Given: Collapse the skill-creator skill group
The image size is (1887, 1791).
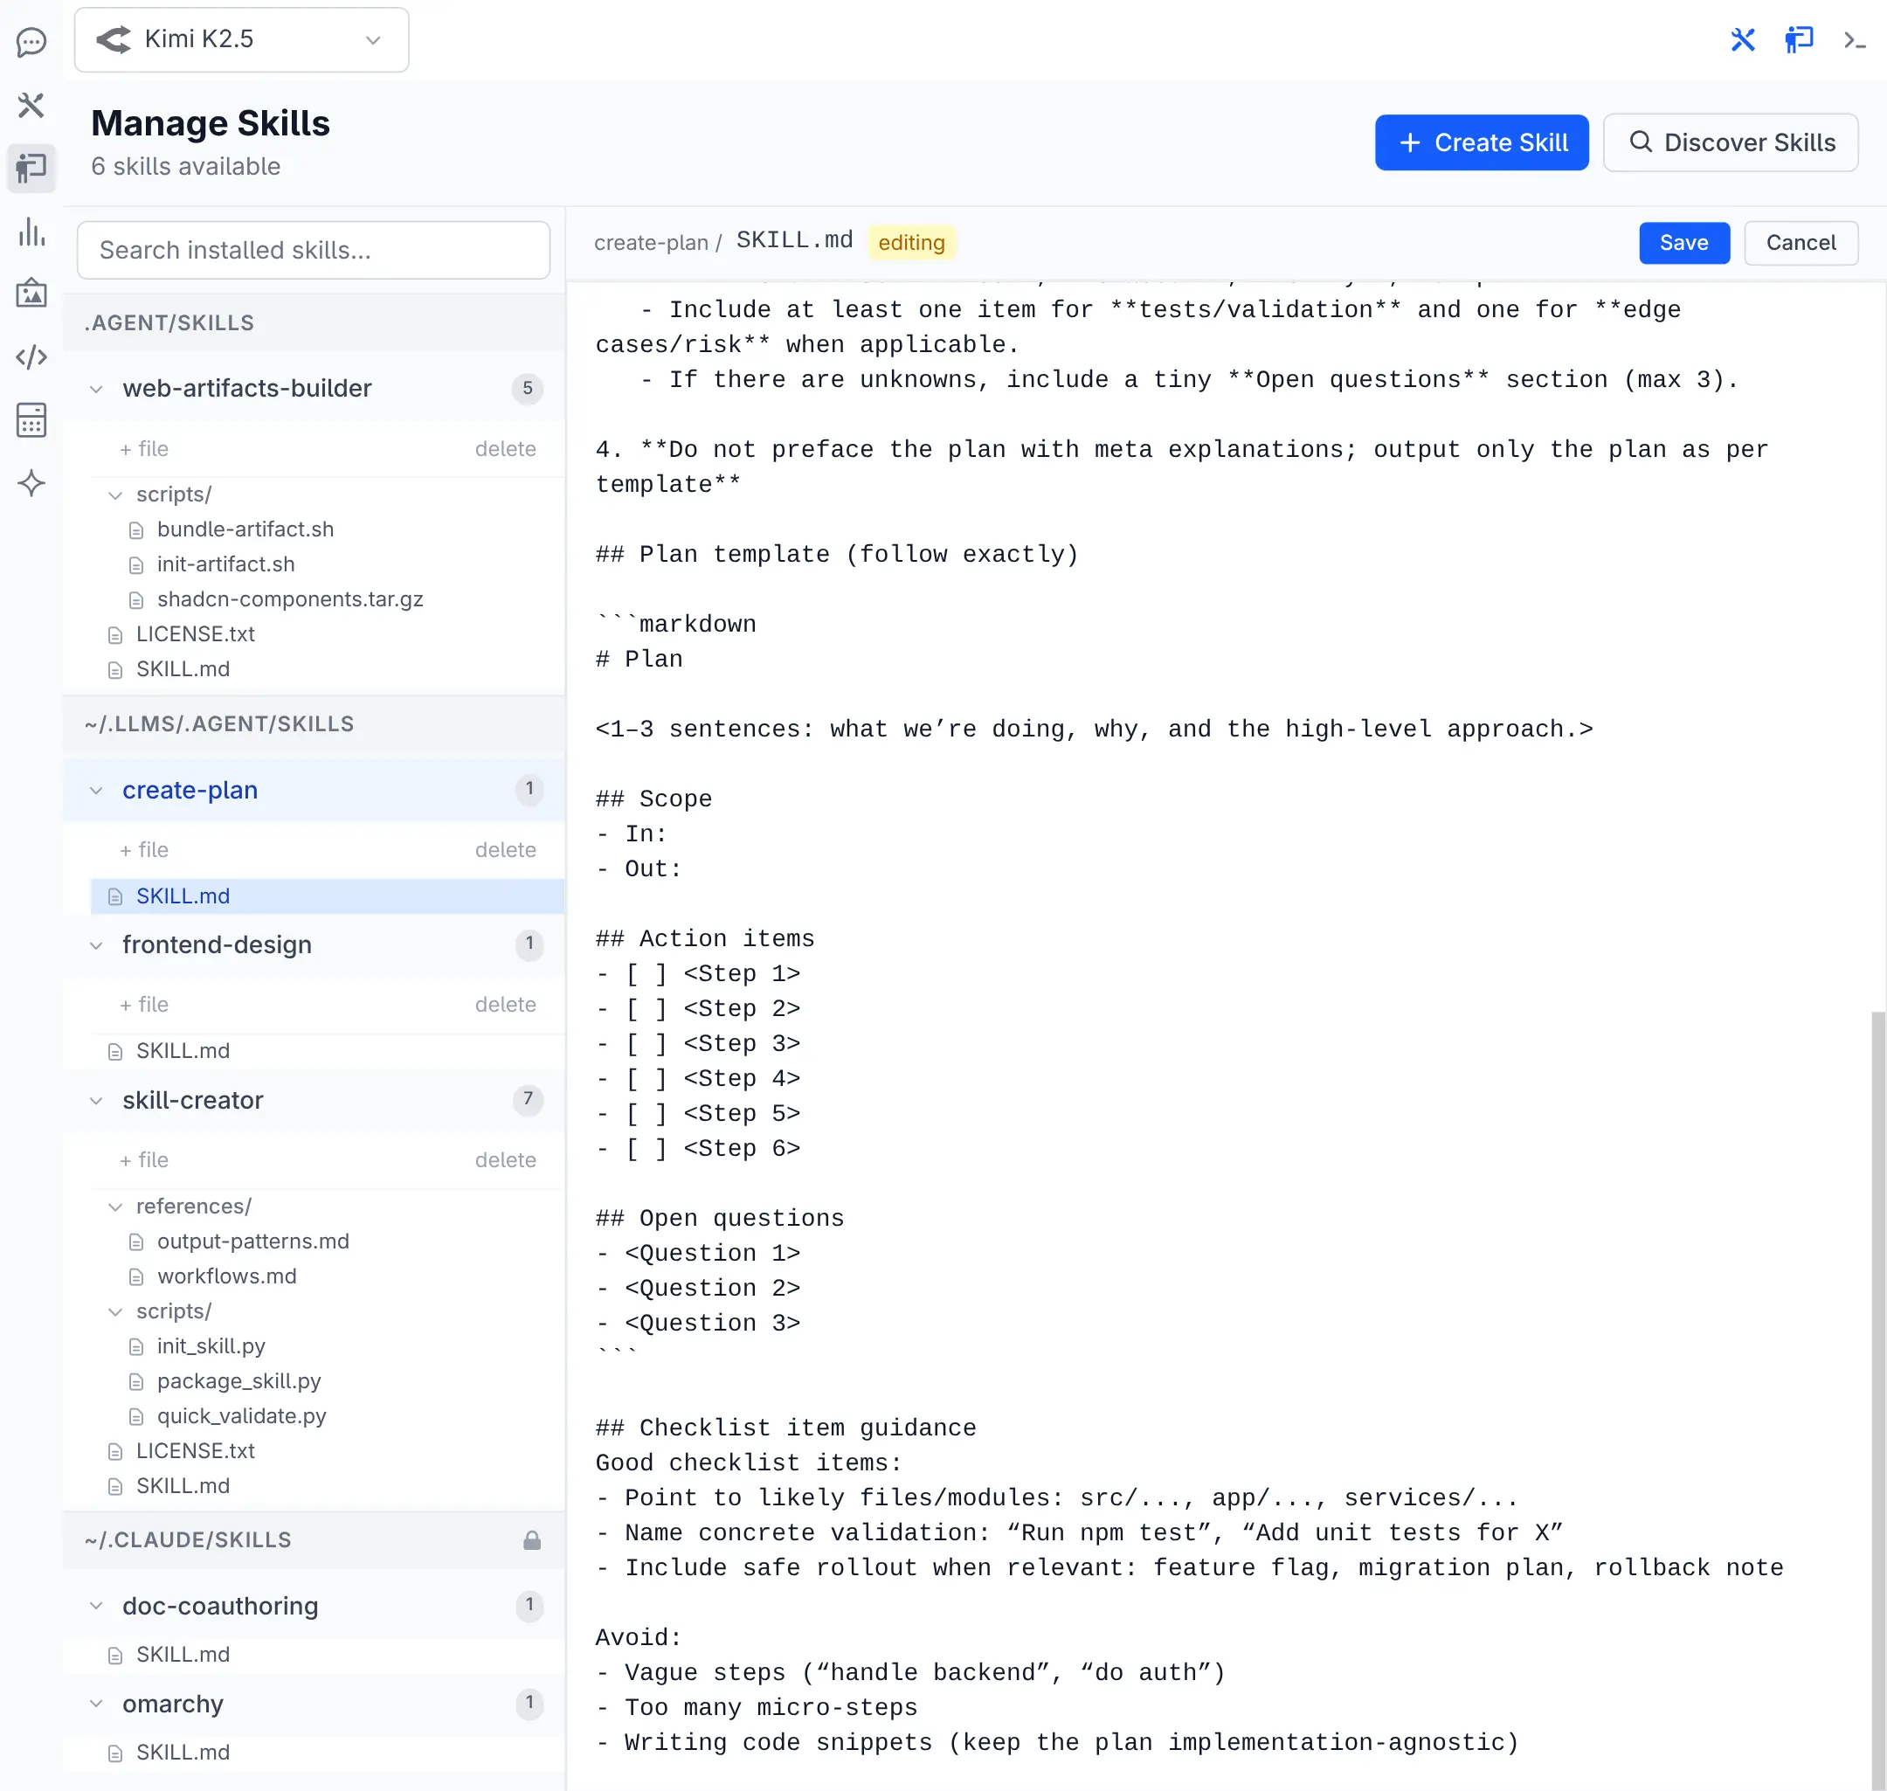Looking at the screenshot, I should (96, 1101).
